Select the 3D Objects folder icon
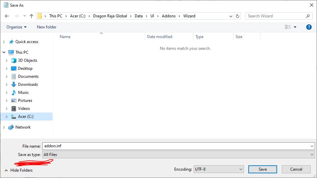This screenshot has height=178, width=317. click(14, 60)
